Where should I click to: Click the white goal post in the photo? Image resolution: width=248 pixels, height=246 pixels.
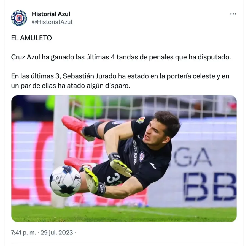pyautogui.click(x=61, y=150)
